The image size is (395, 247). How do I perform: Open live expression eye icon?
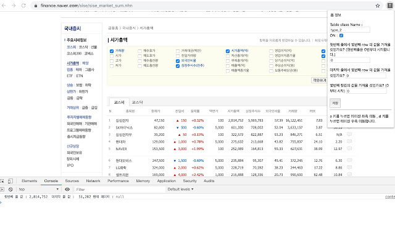(x=67, y=190)
